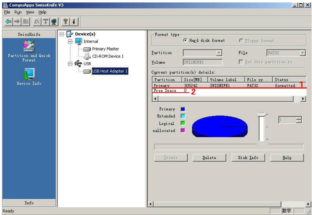This screenshot has height=215, width=312.
Task: Click the Primary blue color swatch
Action: tap(183, 109)
